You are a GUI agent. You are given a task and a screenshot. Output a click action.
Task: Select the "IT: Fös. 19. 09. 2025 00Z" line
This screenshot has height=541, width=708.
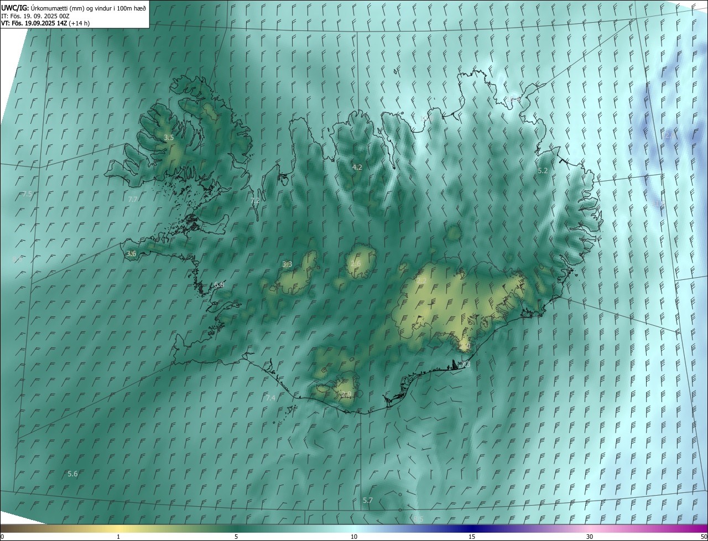pos(35,16)
